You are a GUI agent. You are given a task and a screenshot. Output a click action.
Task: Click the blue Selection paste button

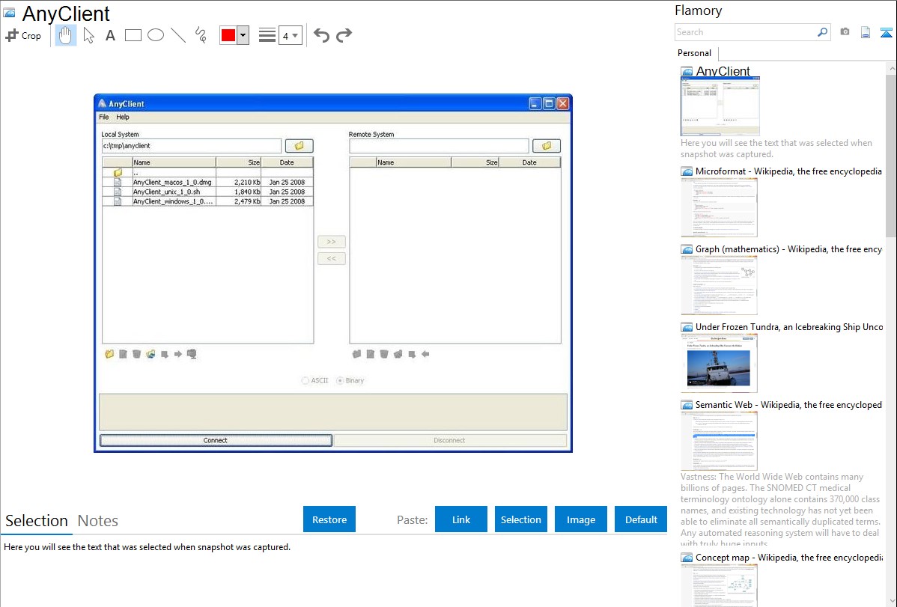(521, 519)
